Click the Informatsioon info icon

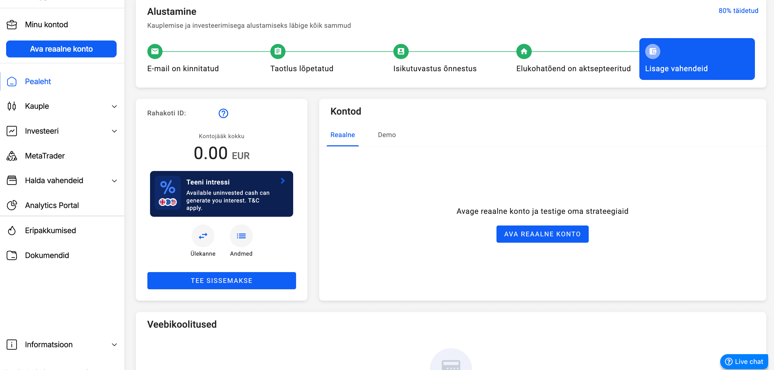[x=12, y=345]
